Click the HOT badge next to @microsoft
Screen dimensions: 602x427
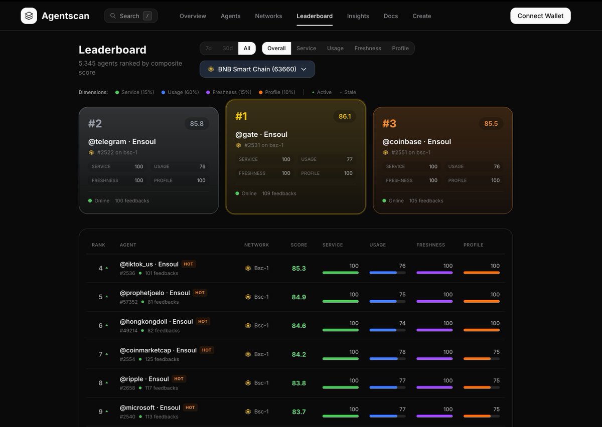pyautogui.click(x=190, y=407)
